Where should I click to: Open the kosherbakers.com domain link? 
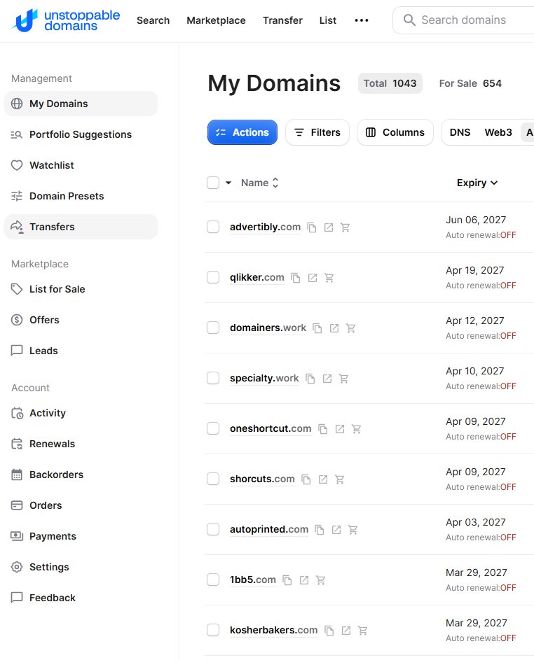[x=273, y=630]
